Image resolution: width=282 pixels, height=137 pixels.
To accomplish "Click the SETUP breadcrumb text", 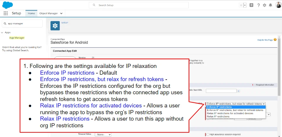I will click(65, 23).
